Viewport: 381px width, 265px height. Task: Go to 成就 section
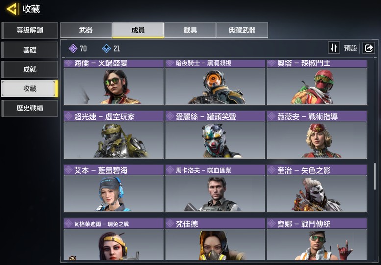coord(29,69)
